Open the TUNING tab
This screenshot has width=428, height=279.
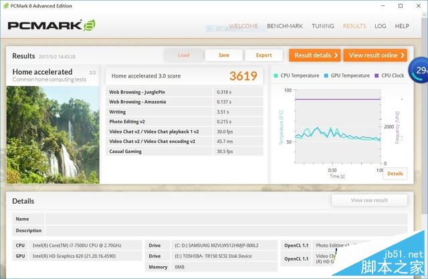point(322,26)
